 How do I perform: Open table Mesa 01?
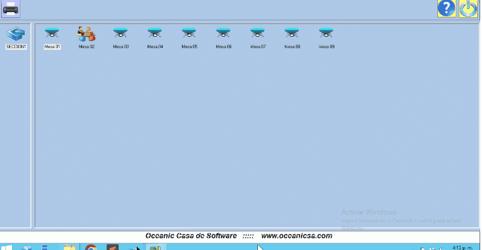click(52, 33)
